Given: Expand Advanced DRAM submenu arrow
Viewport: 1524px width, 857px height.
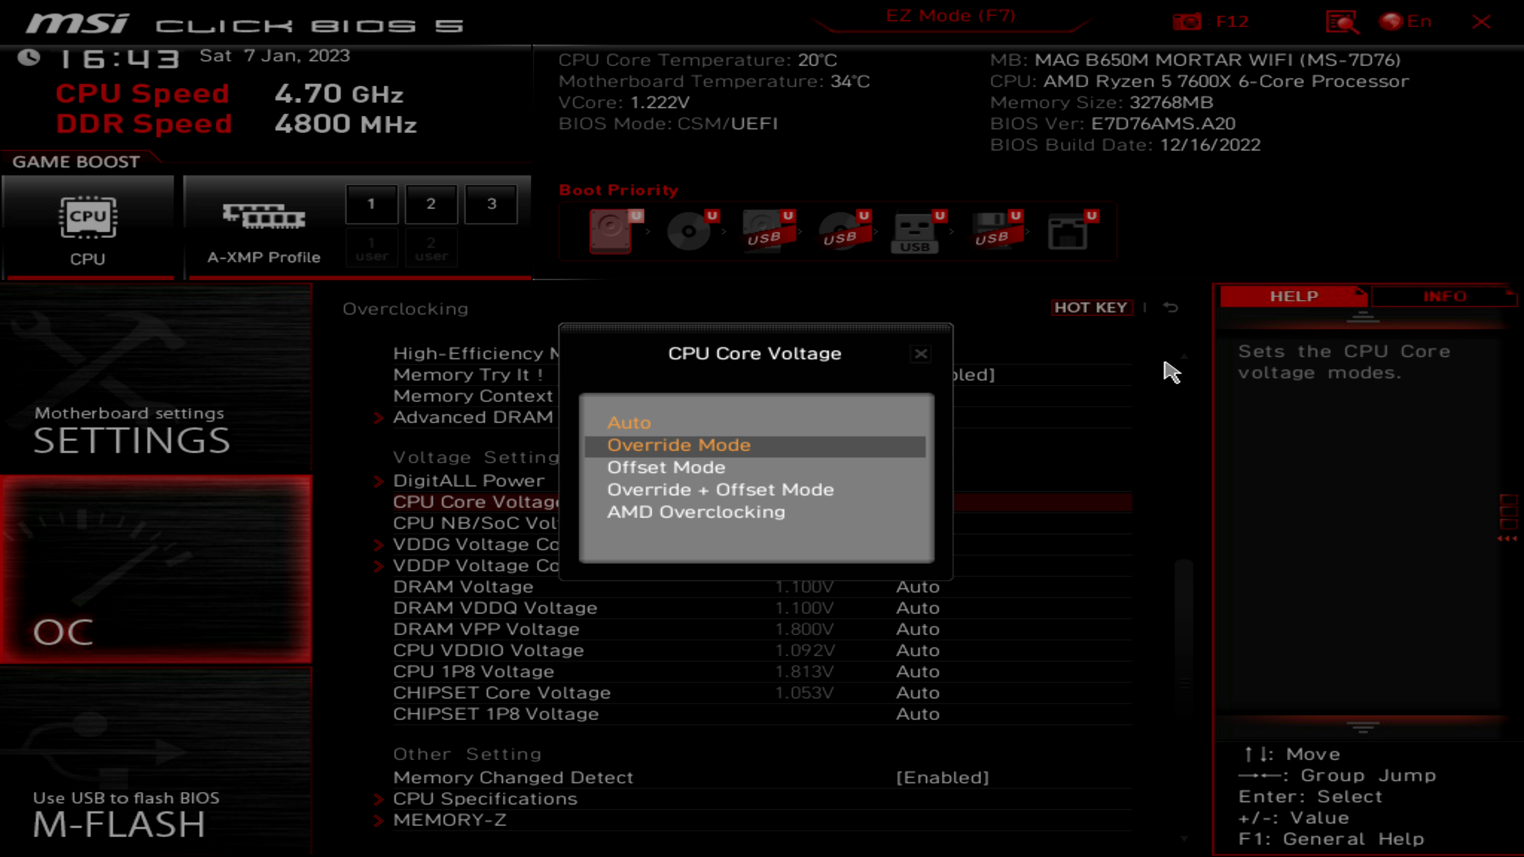Looking at the screenshot, I should click(x=379, y=417).
